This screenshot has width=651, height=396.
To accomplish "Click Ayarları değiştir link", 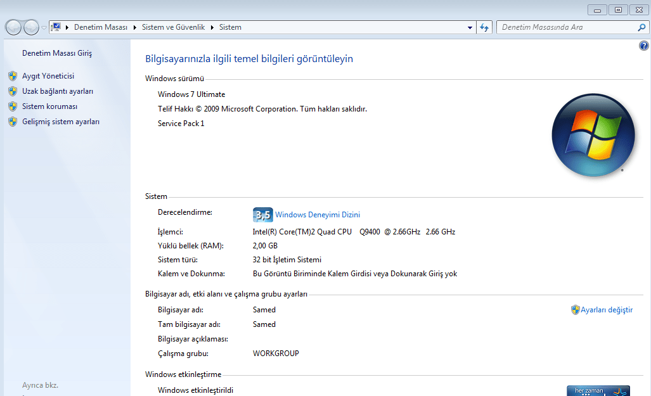I will click(x=607, y=310).
